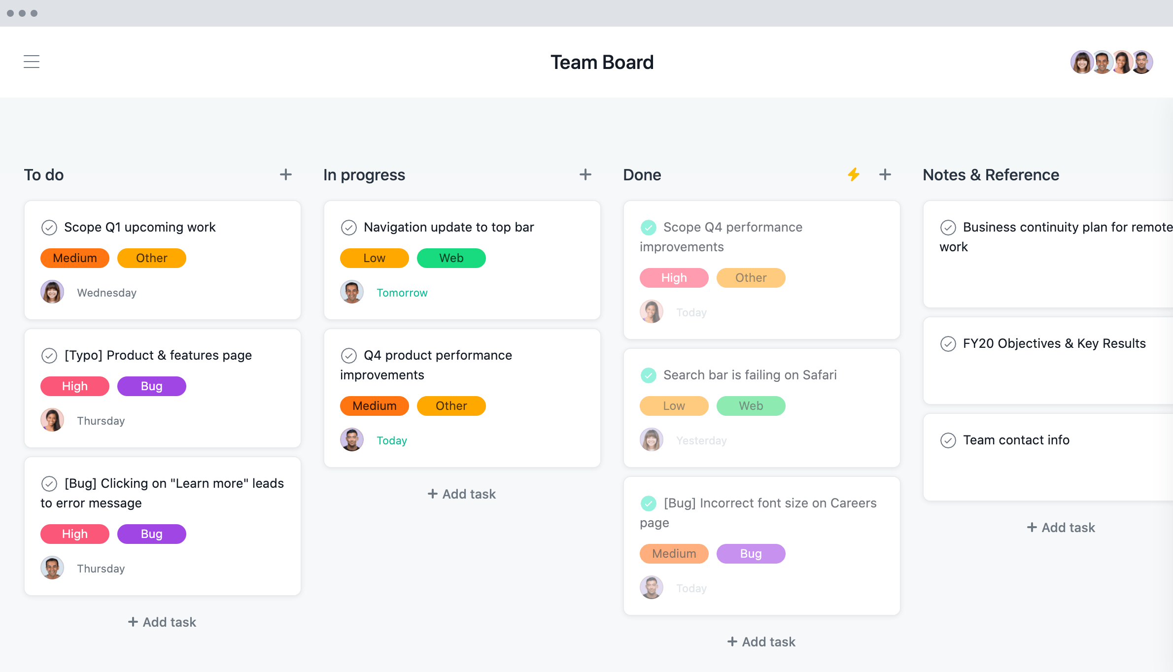
Task: Toggle completion circle on Scope Q1 upcoming work
Action: [49, 227]
